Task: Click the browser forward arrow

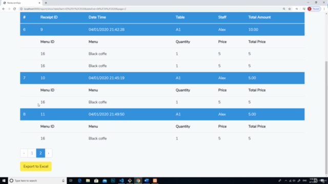Action: (9, 9)
